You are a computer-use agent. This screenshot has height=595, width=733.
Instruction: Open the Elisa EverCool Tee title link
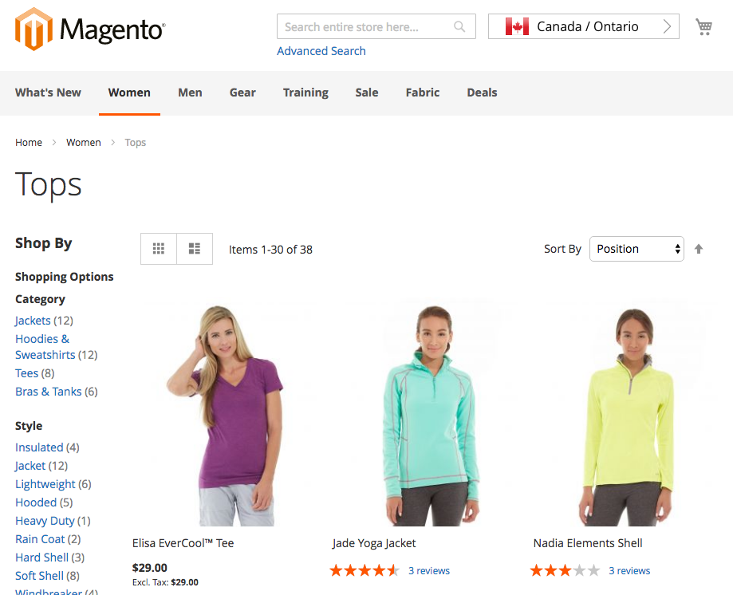(x=183, y=543)
